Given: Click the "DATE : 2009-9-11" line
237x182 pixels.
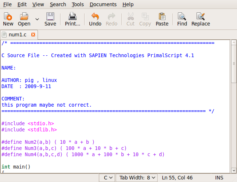Looking at the screenshot, I should click(26, 86).
